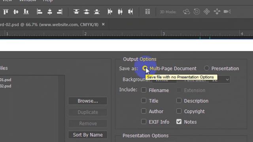Click Distribute bottom edges icon
253x142 pixels.
click(97, 12)
